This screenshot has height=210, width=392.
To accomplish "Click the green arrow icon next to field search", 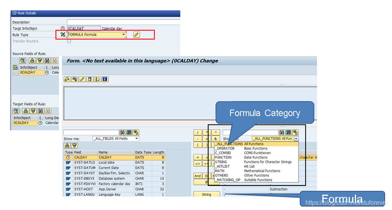I will (136, 133).
